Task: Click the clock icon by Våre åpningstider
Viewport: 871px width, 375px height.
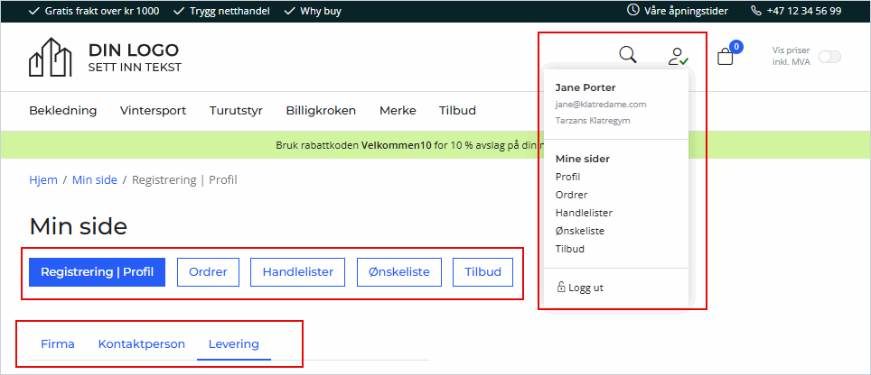Action: [632, 10]
